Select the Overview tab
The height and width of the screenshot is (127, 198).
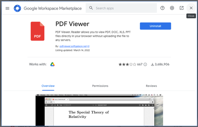click(48, 86)
